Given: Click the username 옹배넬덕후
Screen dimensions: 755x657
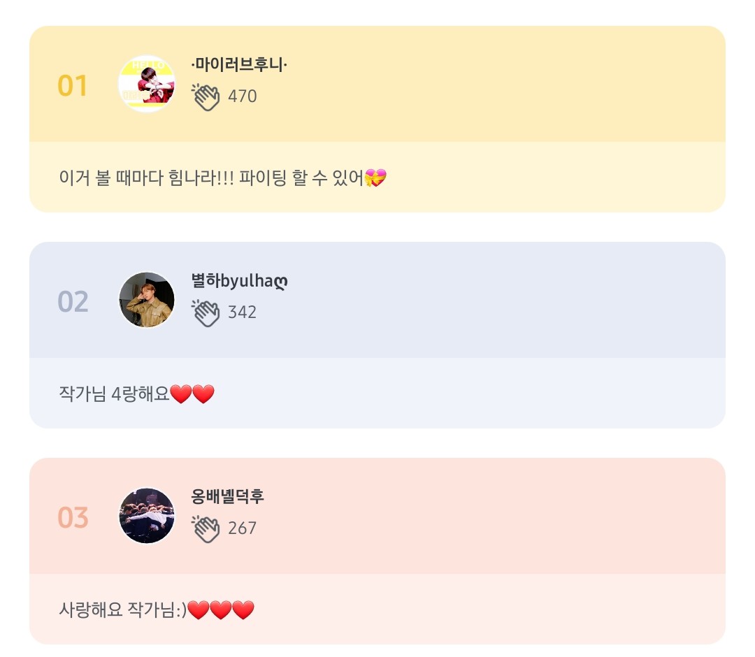Looking at the screenshot, I should [x=227, y=497].
